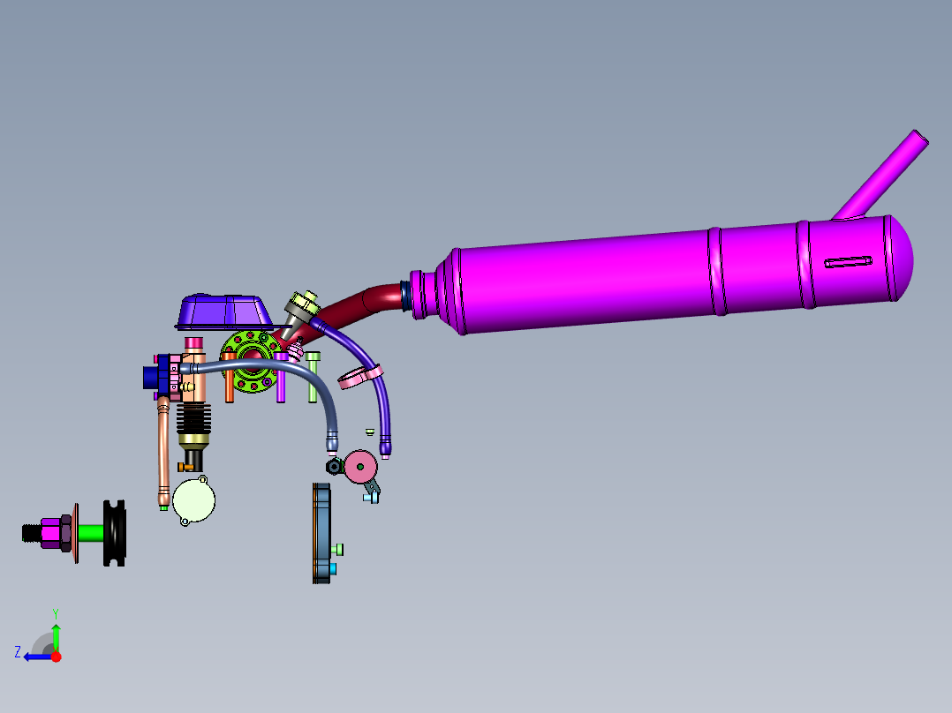This screenshot has width=952, height=713.
Task: Click the cyan bolt on the plate
Action: (333, 569)
